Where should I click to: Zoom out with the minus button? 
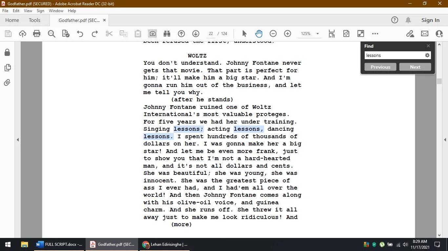pos(273,34)
